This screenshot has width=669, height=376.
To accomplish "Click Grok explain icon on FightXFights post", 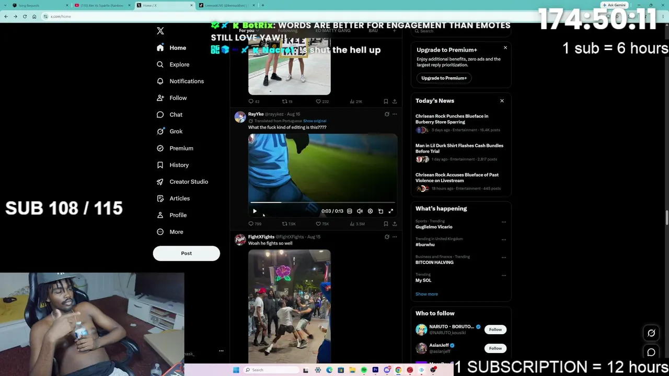I will (x=387, y=237).
